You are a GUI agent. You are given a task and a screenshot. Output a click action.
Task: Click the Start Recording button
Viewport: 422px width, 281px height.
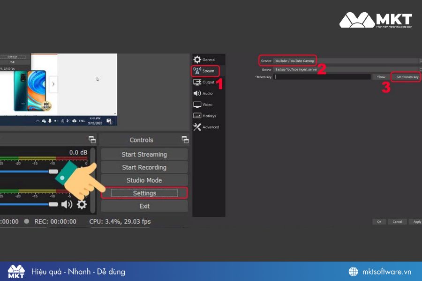(144, 167)
